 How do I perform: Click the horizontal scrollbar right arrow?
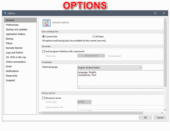tap(162, 113)
